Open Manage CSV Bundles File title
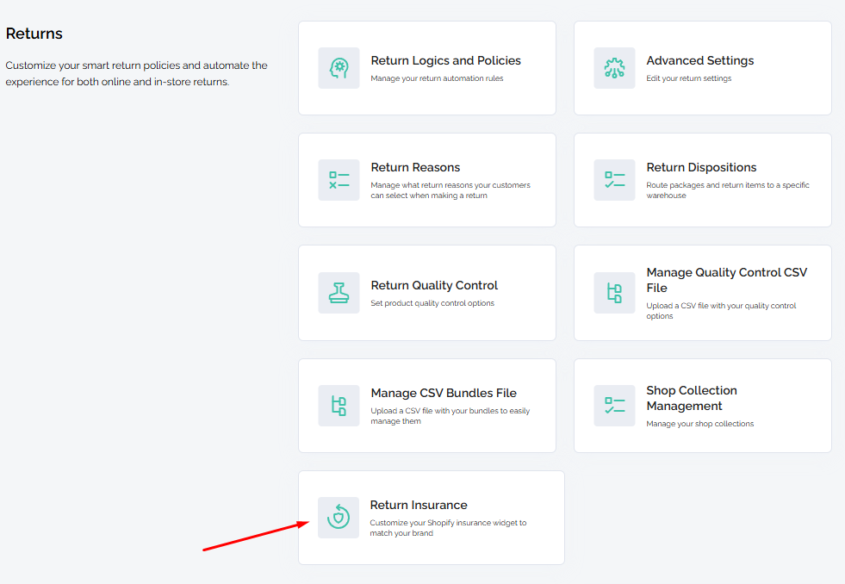845x584 pixels. click(444, 393)
